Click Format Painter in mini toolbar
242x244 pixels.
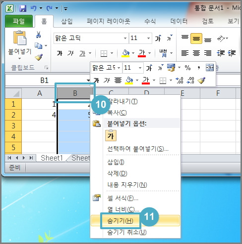point(201,81)
